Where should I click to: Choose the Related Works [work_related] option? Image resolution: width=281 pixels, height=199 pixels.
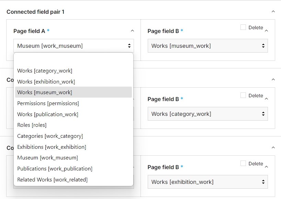click(52, 179)
